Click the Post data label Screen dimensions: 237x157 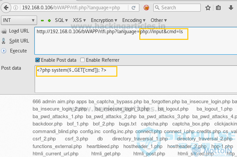[x=11, y=68]
